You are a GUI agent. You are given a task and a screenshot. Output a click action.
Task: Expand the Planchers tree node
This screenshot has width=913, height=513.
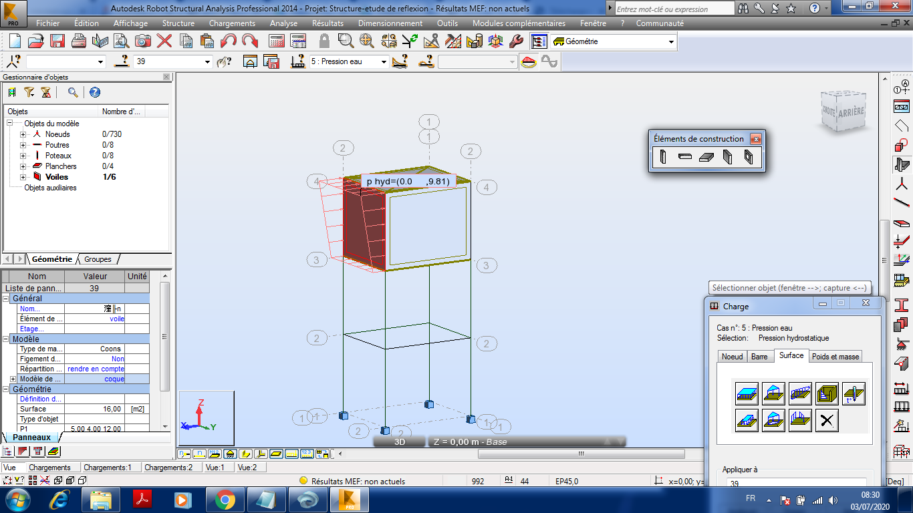click(x=23, y=166)
